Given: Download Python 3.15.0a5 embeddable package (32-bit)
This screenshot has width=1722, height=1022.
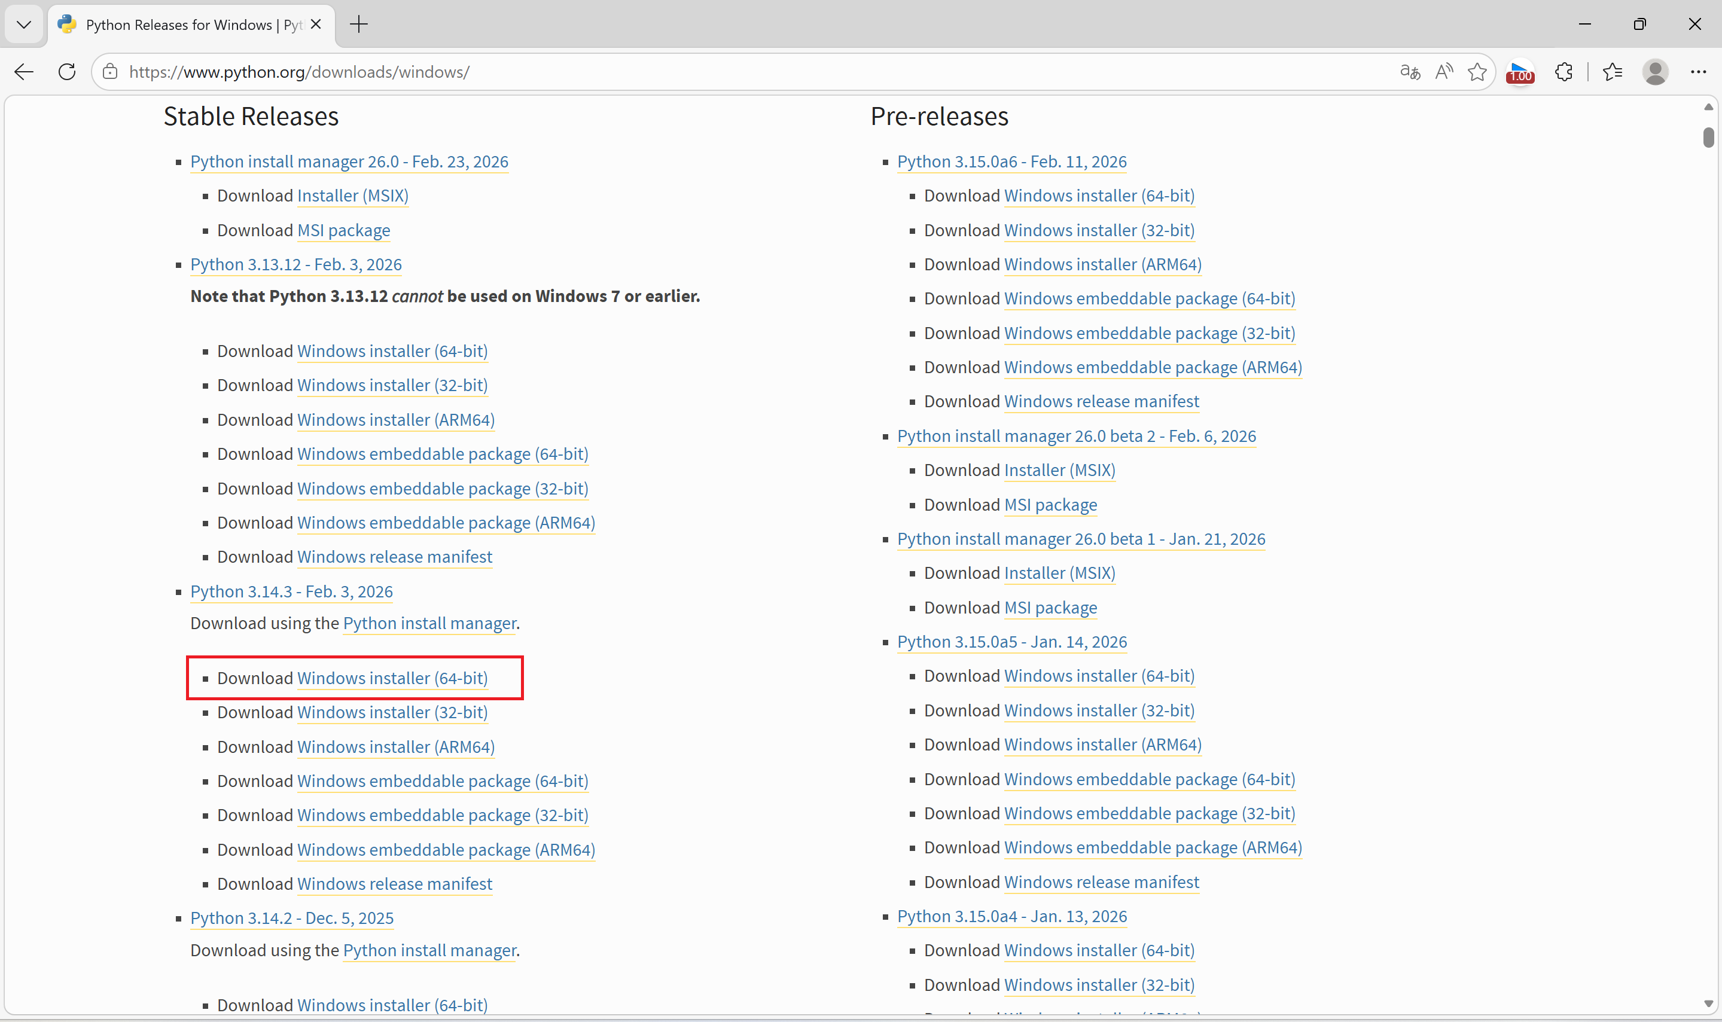Looking at the screenshot, I should [1150, 814].
